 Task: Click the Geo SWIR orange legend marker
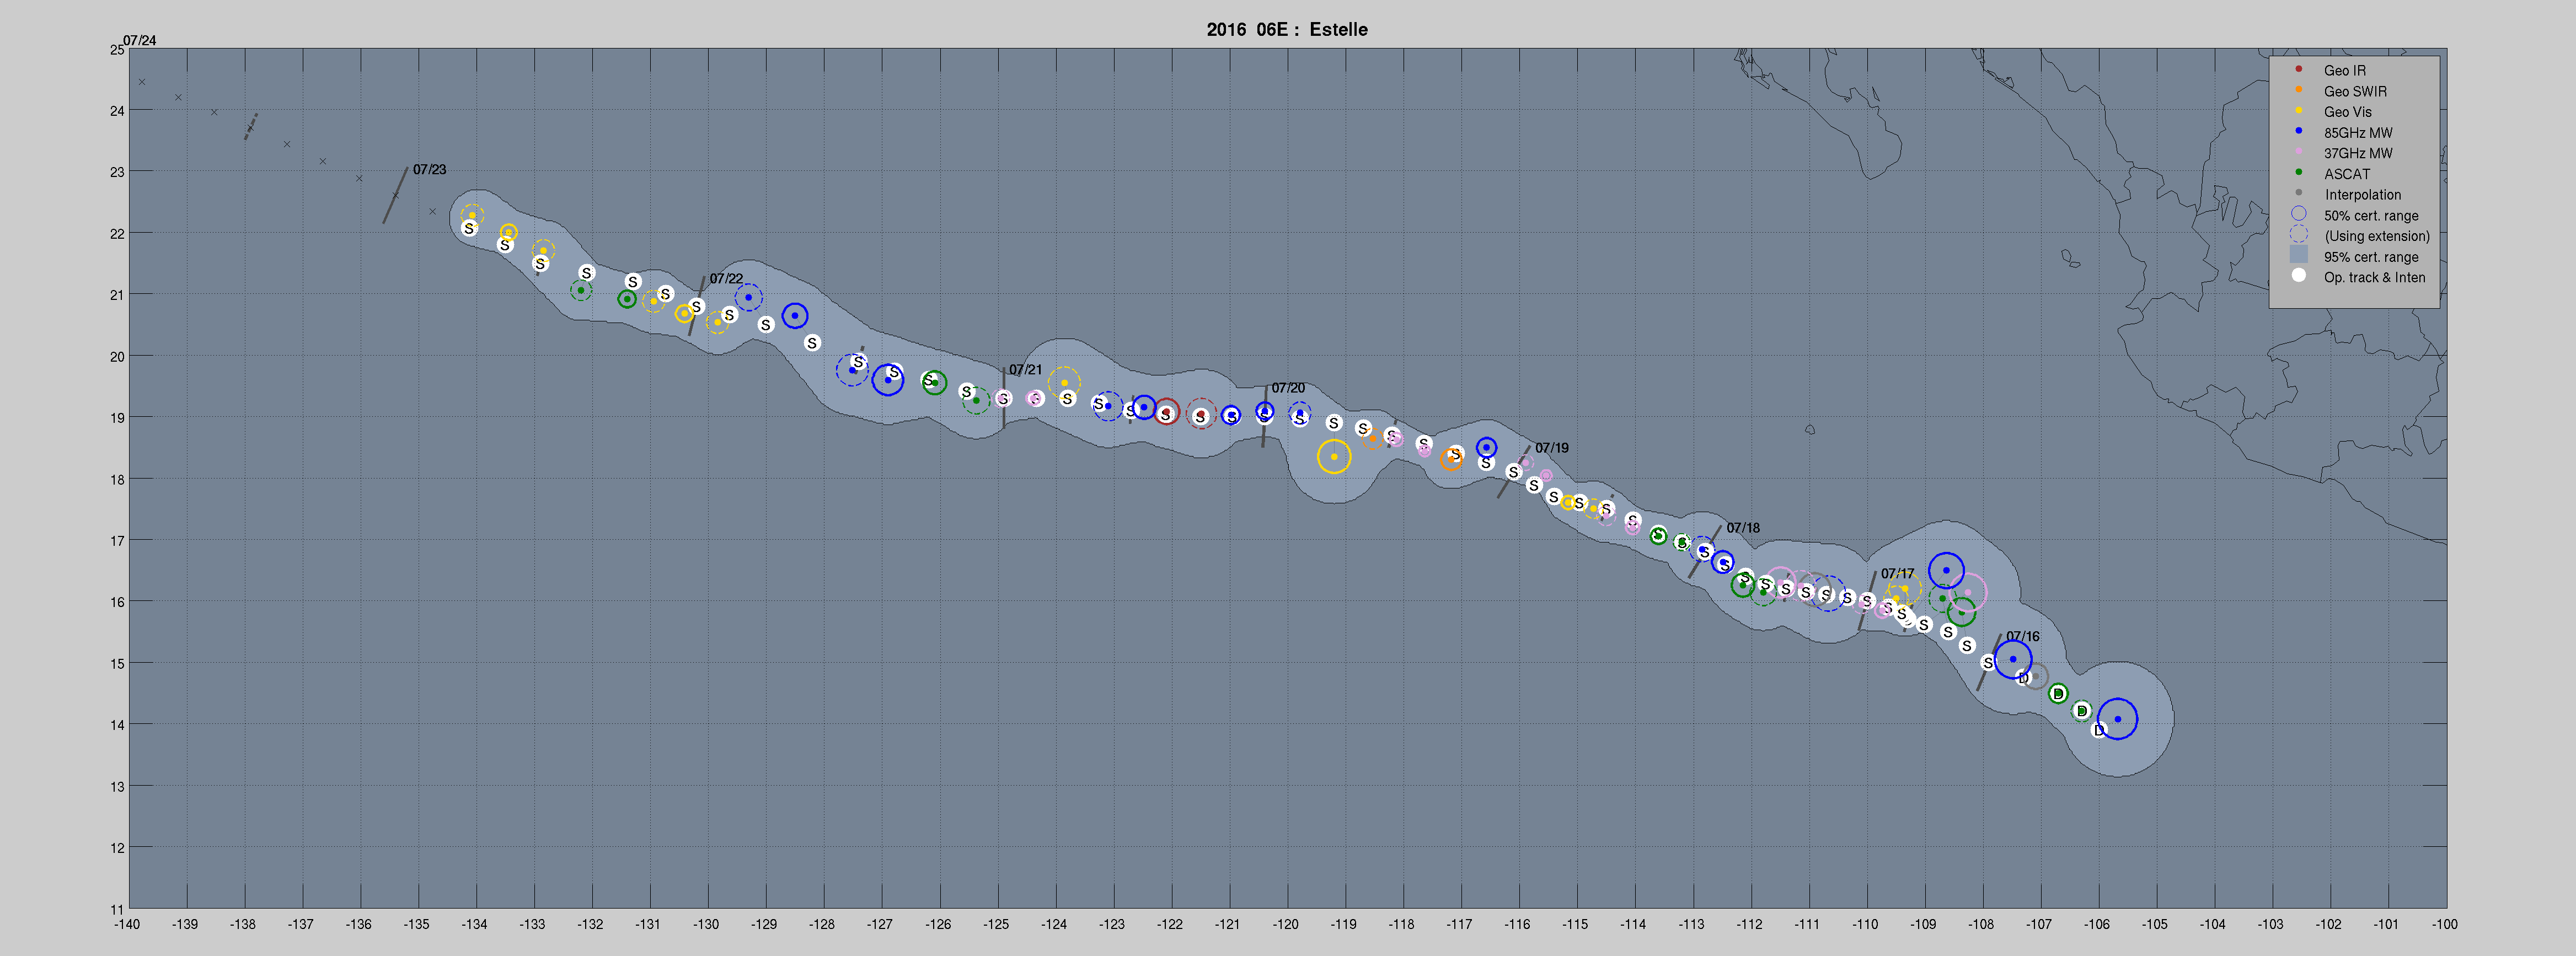pyautogui.click(x=2298, y=90)
